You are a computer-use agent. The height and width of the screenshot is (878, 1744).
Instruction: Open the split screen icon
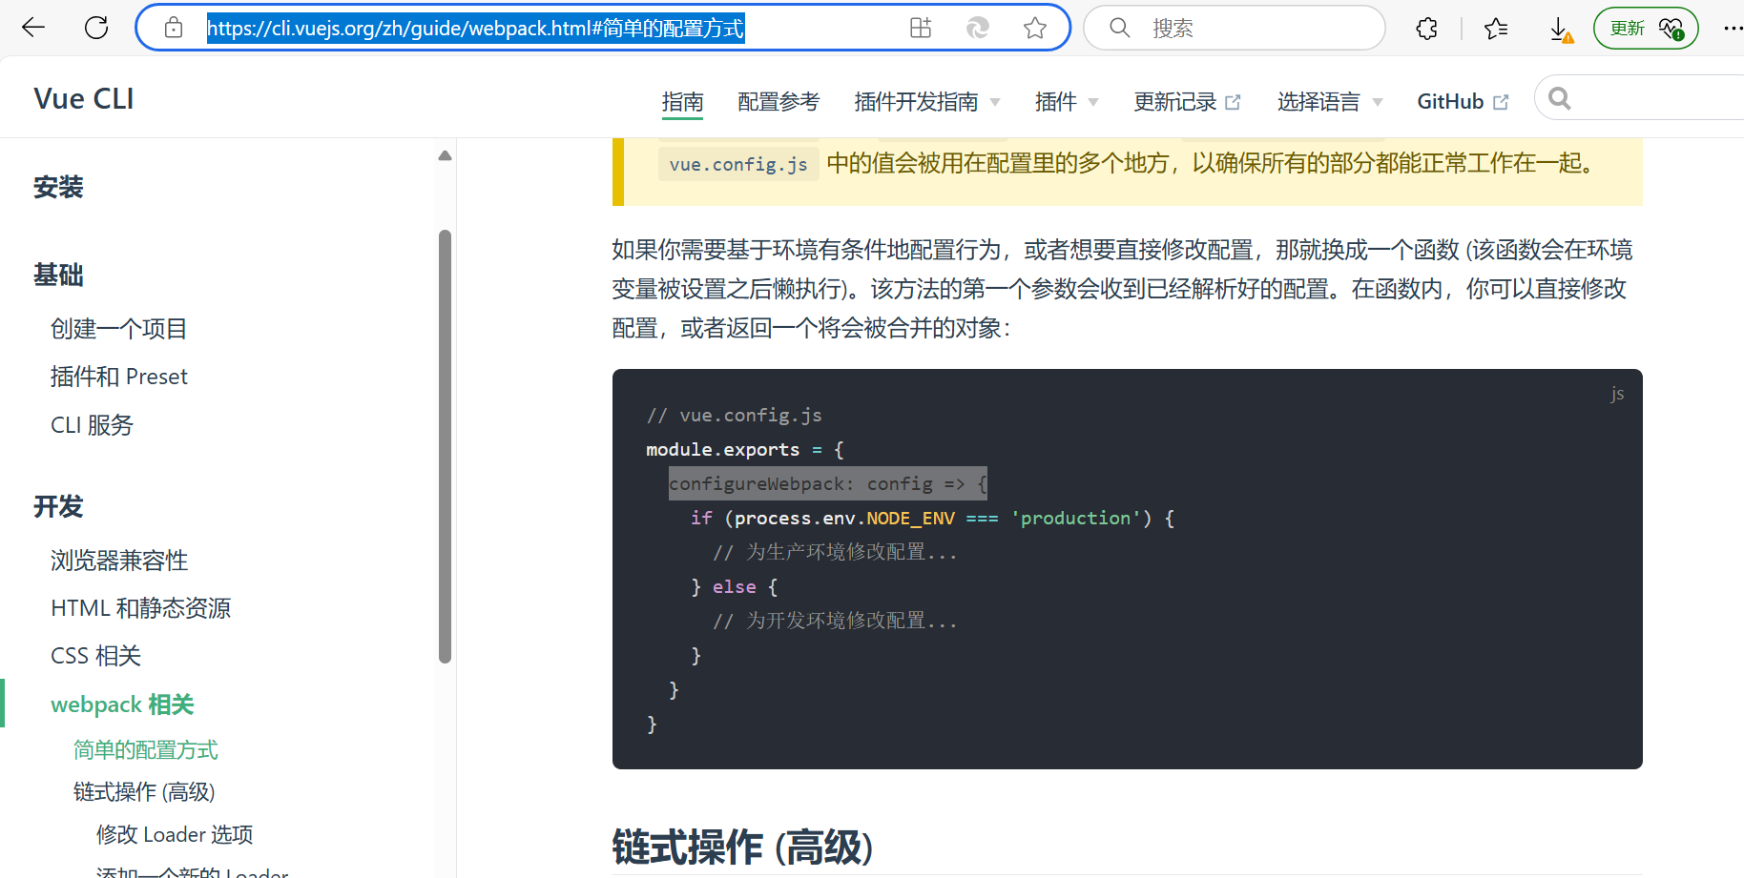pyautogui.click(x=920, y=28)
